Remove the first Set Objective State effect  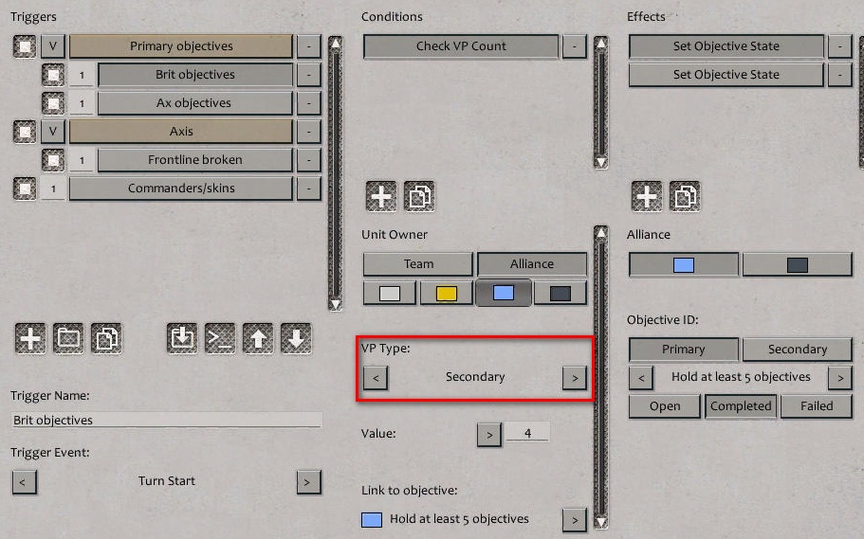tap(839, 46)
